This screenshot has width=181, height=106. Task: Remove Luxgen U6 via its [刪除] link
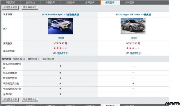click(x=133, y=38)
